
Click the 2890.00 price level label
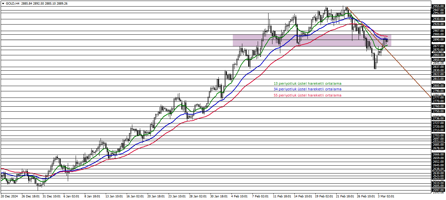coord(438,40)
